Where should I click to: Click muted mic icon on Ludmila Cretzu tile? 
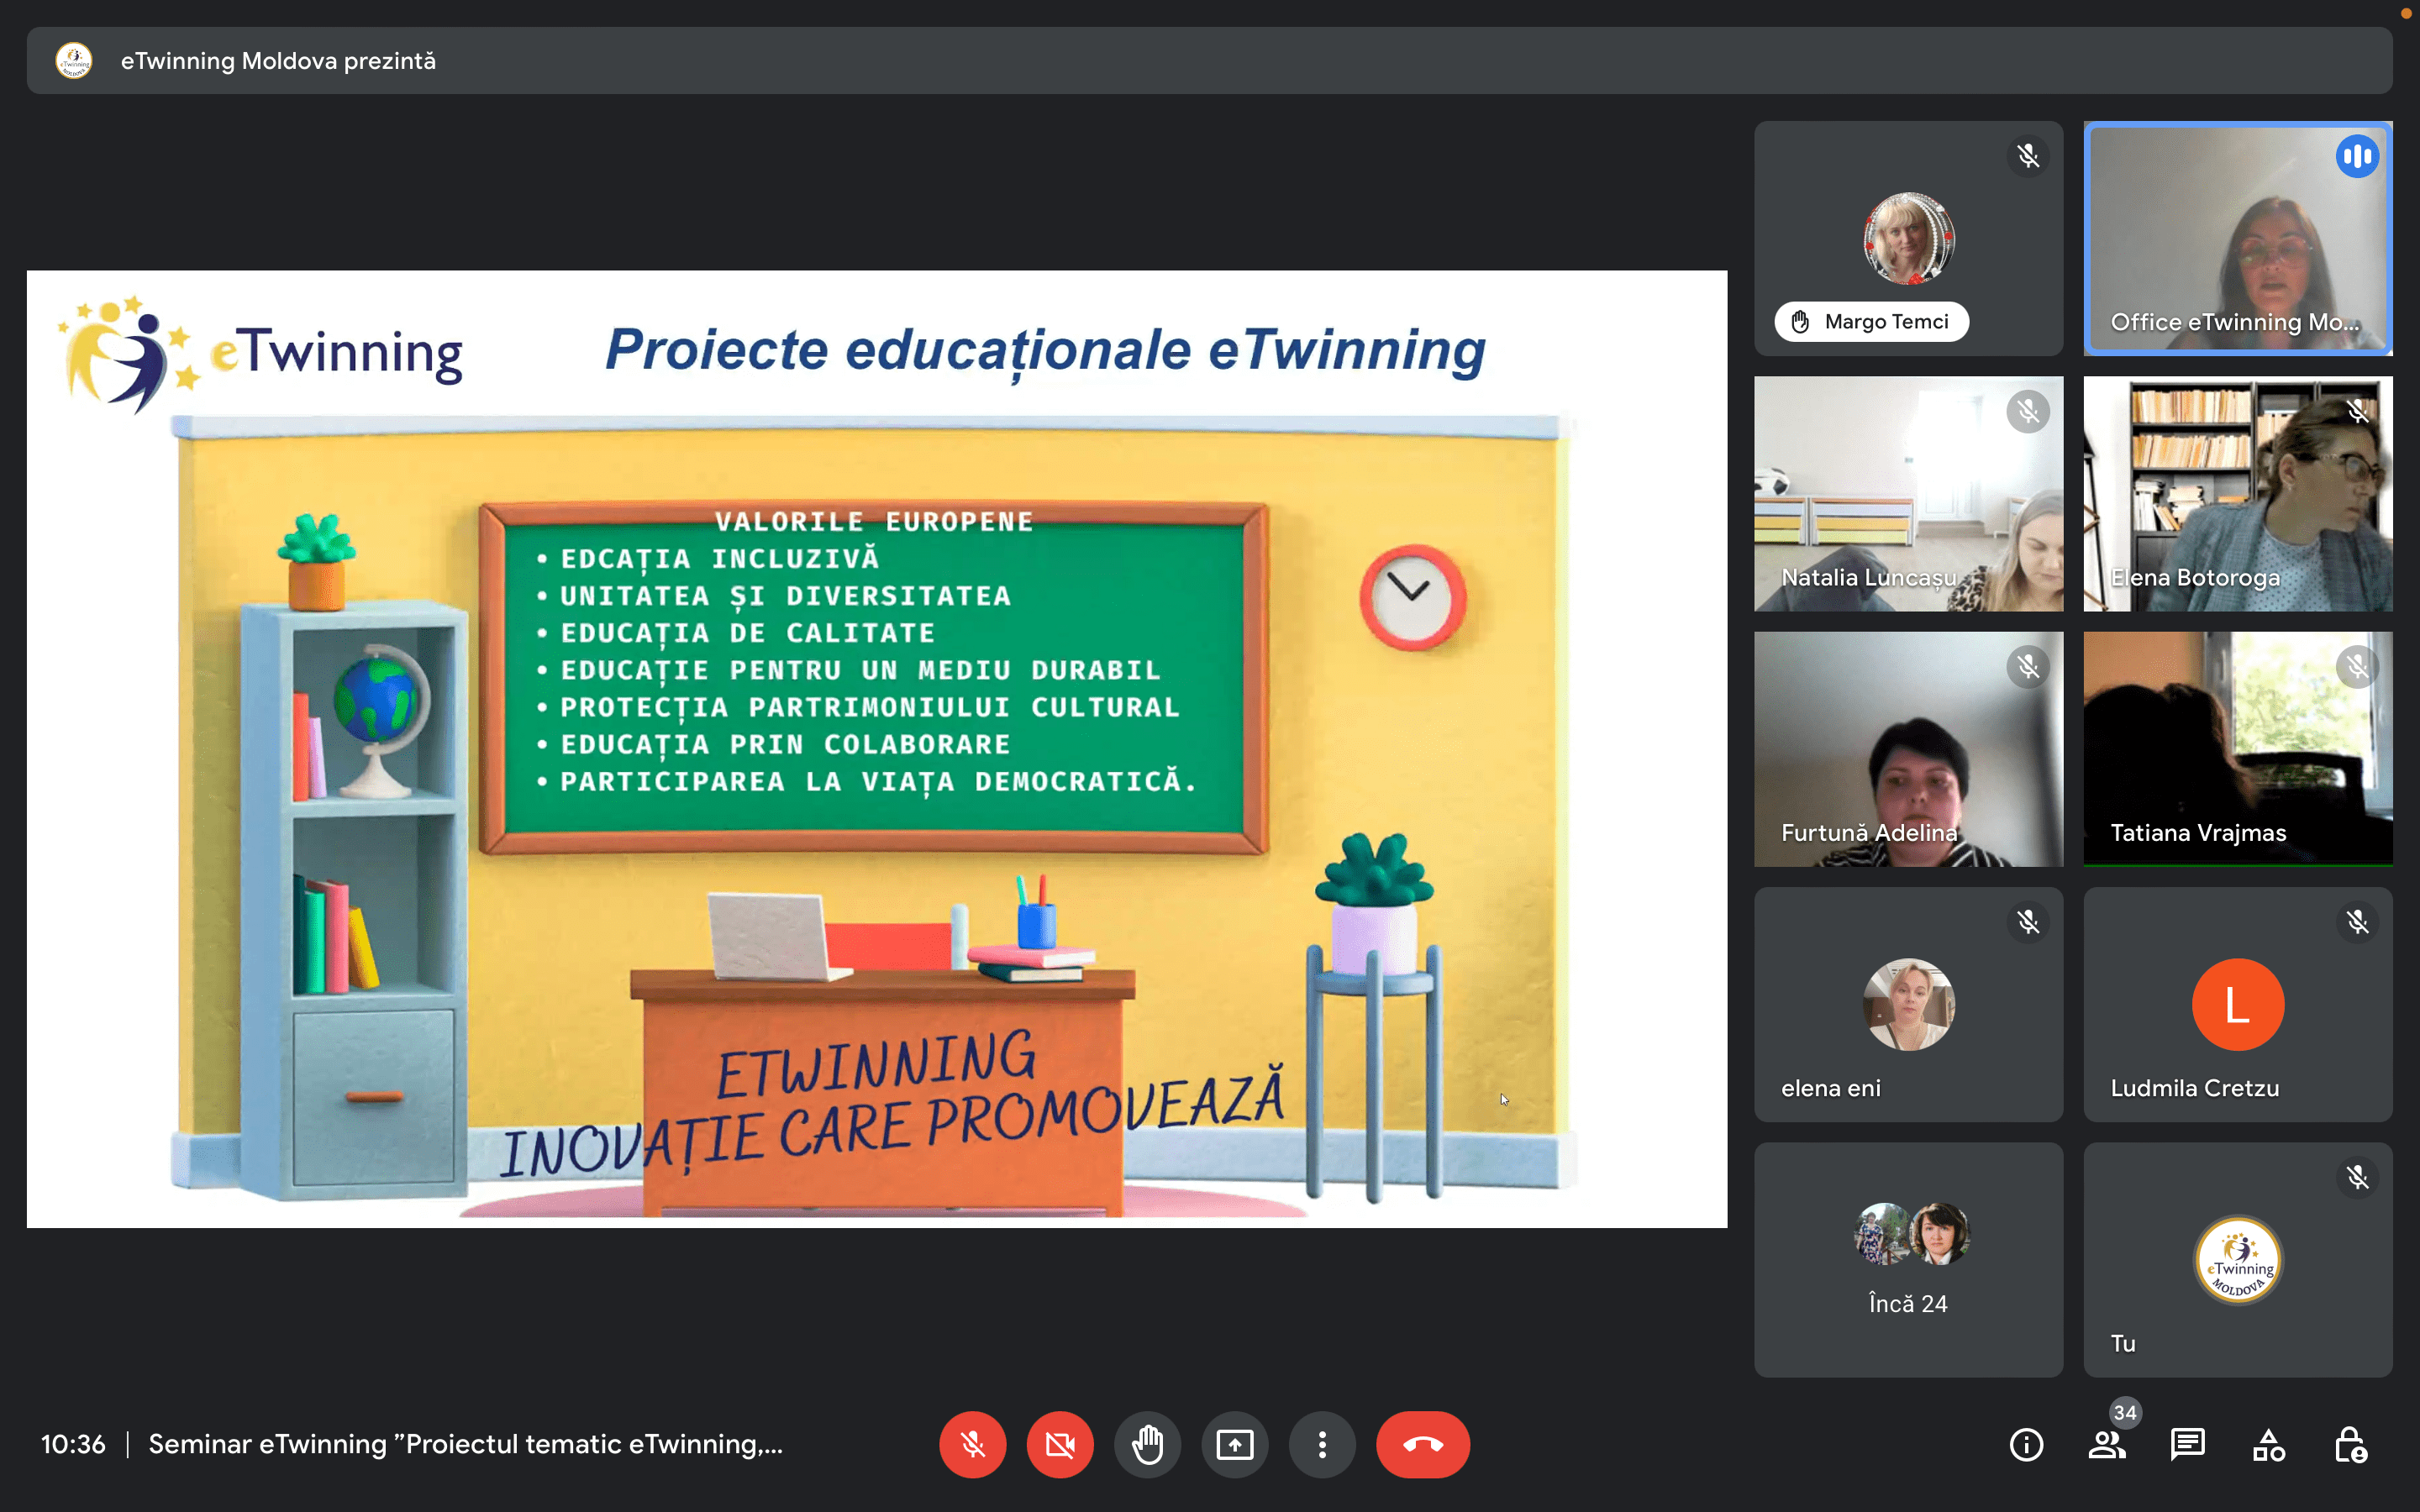(2356, 922)
